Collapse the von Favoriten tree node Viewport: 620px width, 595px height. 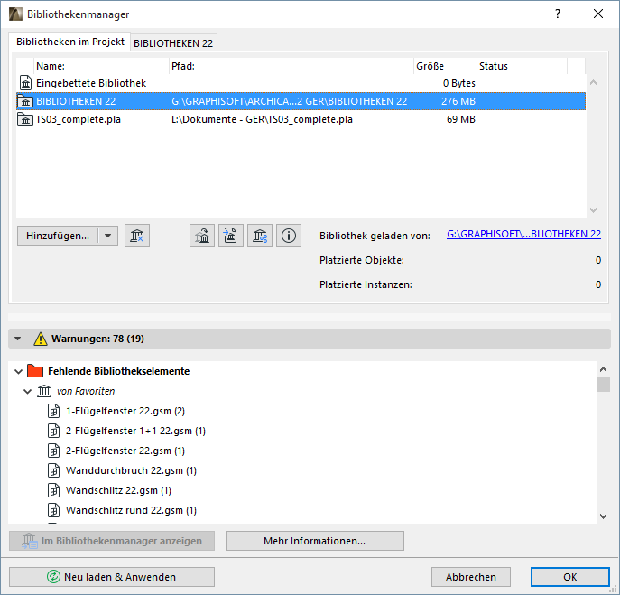tap(27, 392)
